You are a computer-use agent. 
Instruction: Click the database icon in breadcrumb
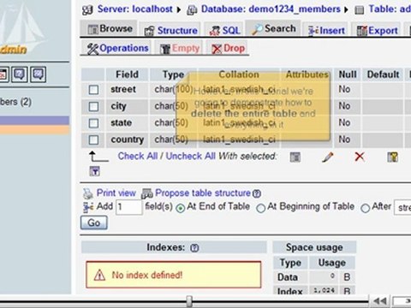point(192,10)
